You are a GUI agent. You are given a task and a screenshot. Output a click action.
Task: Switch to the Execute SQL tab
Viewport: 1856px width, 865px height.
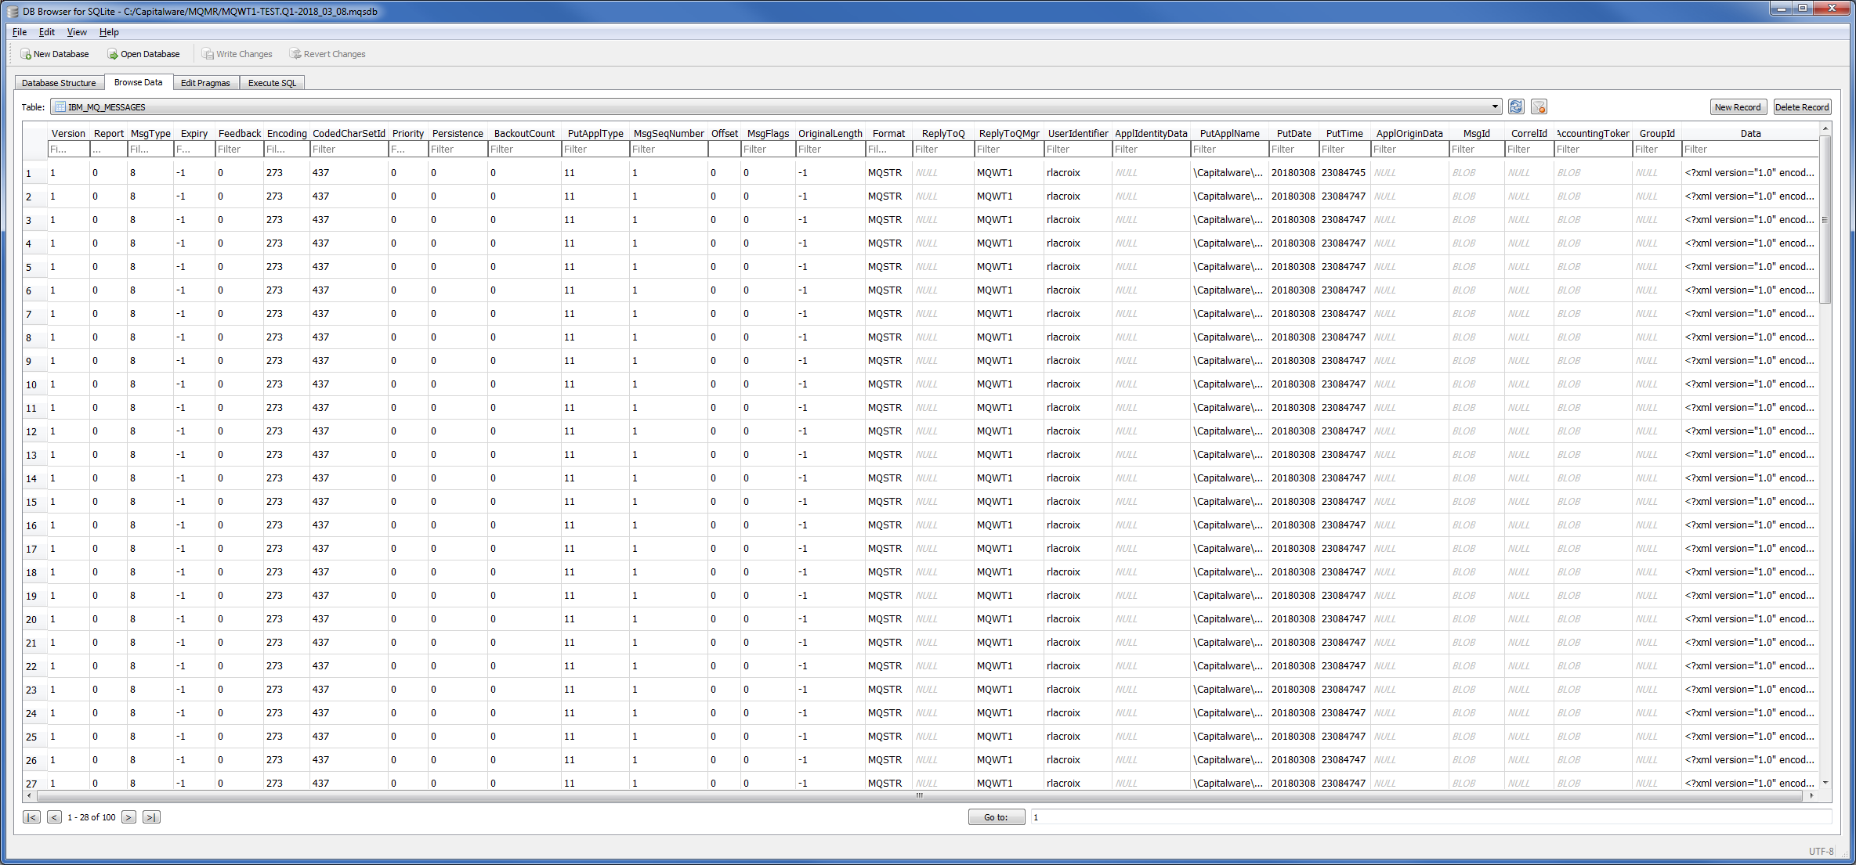click(272, 83)
